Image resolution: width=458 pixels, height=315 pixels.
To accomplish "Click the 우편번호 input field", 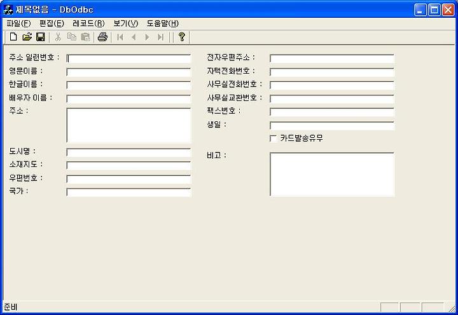I will tap(128, 179).
